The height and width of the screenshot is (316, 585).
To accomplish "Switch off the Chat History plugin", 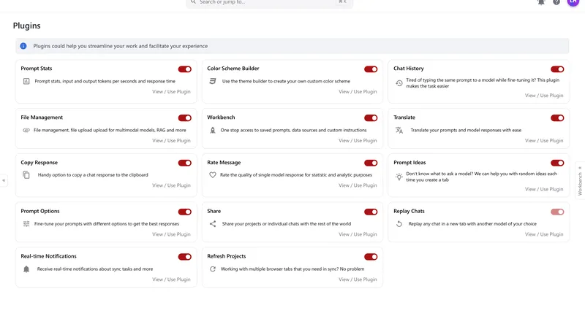I will 557,69.
